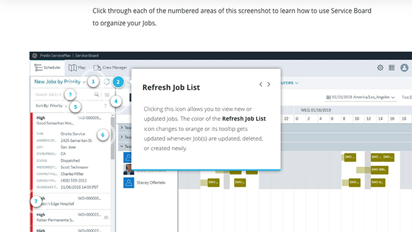Click the Refresh Job List popup title

pyautogui.click(x=171, y=88)
